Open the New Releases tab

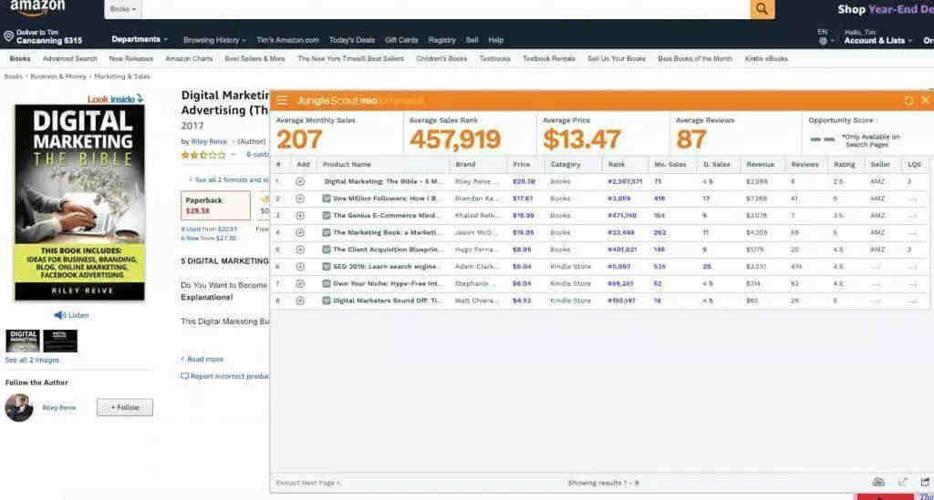click(x=131, y=59)
